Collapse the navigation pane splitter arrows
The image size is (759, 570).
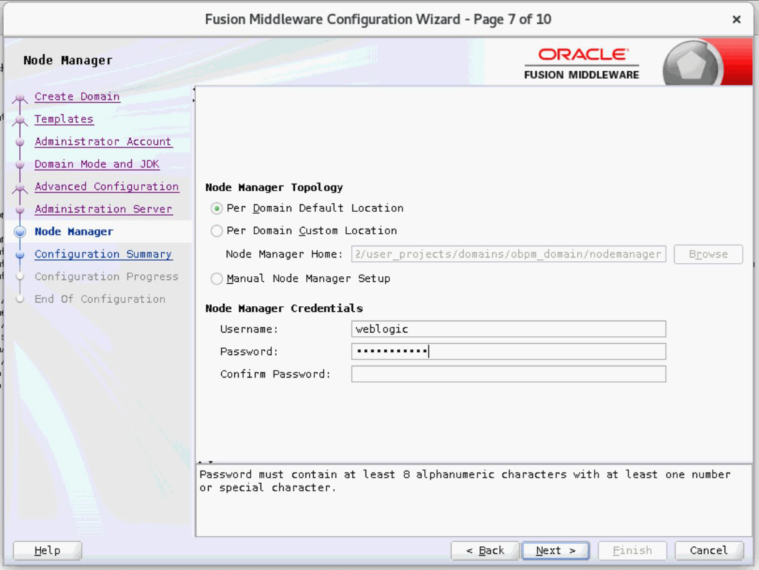pos(194,94)
